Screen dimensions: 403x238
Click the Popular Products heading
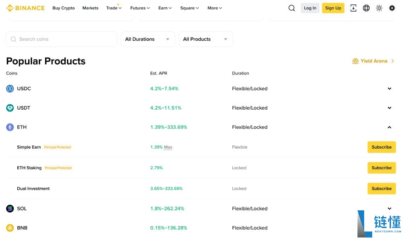point(46,61)
